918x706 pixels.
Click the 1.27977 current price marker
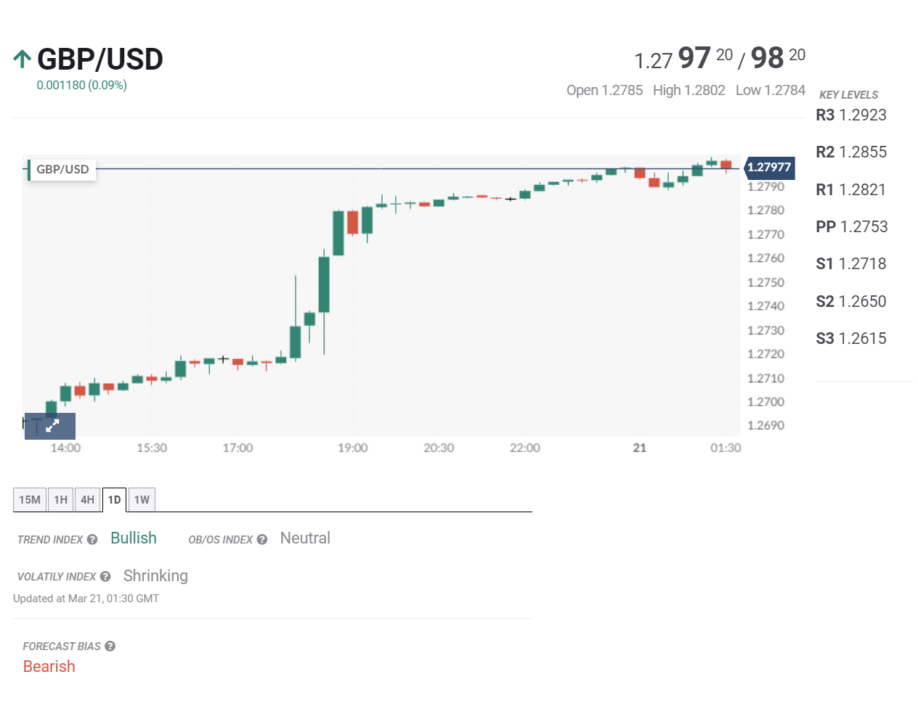[769, 168]
